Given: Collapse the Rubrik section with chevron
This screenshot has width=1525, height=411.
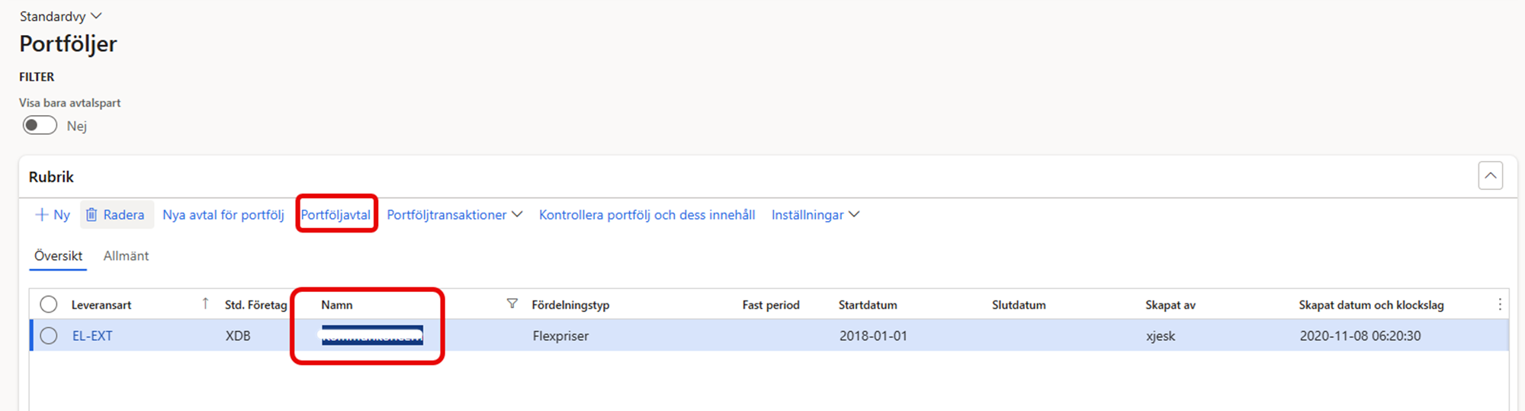Looking at the screenshot, I should point(1490,176).
